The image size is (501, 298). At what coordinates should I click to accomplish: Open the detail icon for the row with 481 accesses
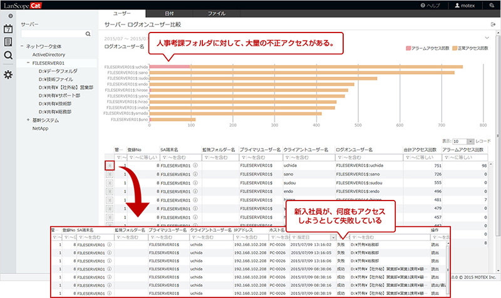click(x=109, y=200)
